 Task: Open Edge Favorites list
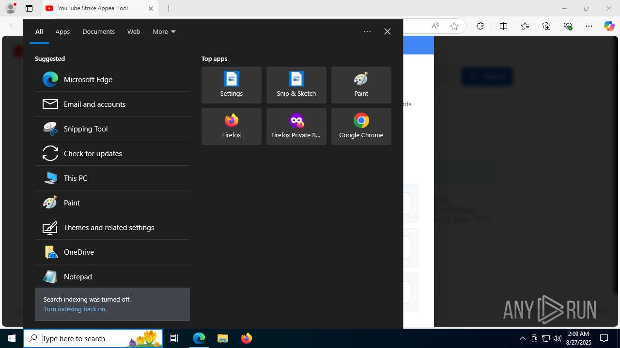pyautogui.click(x=525, y=26)
